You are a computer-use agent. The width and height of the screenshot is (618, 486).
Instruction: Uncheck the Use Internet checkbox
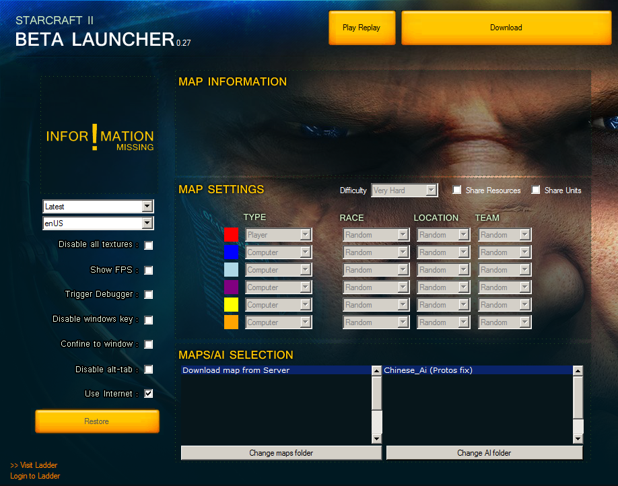(149, 393)
